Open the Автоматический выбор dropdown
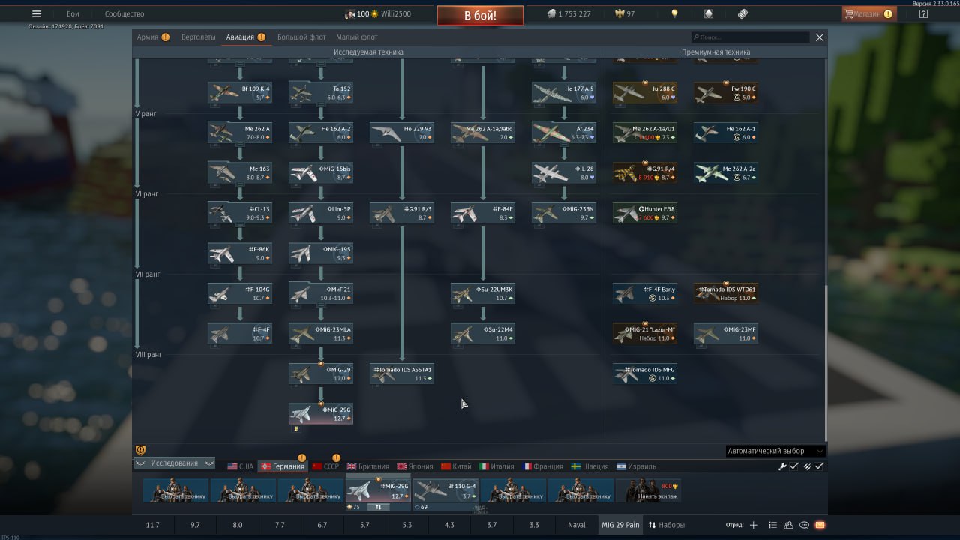Screen dimensions: 960x540 pyautogui.click(x=775, y=451)
